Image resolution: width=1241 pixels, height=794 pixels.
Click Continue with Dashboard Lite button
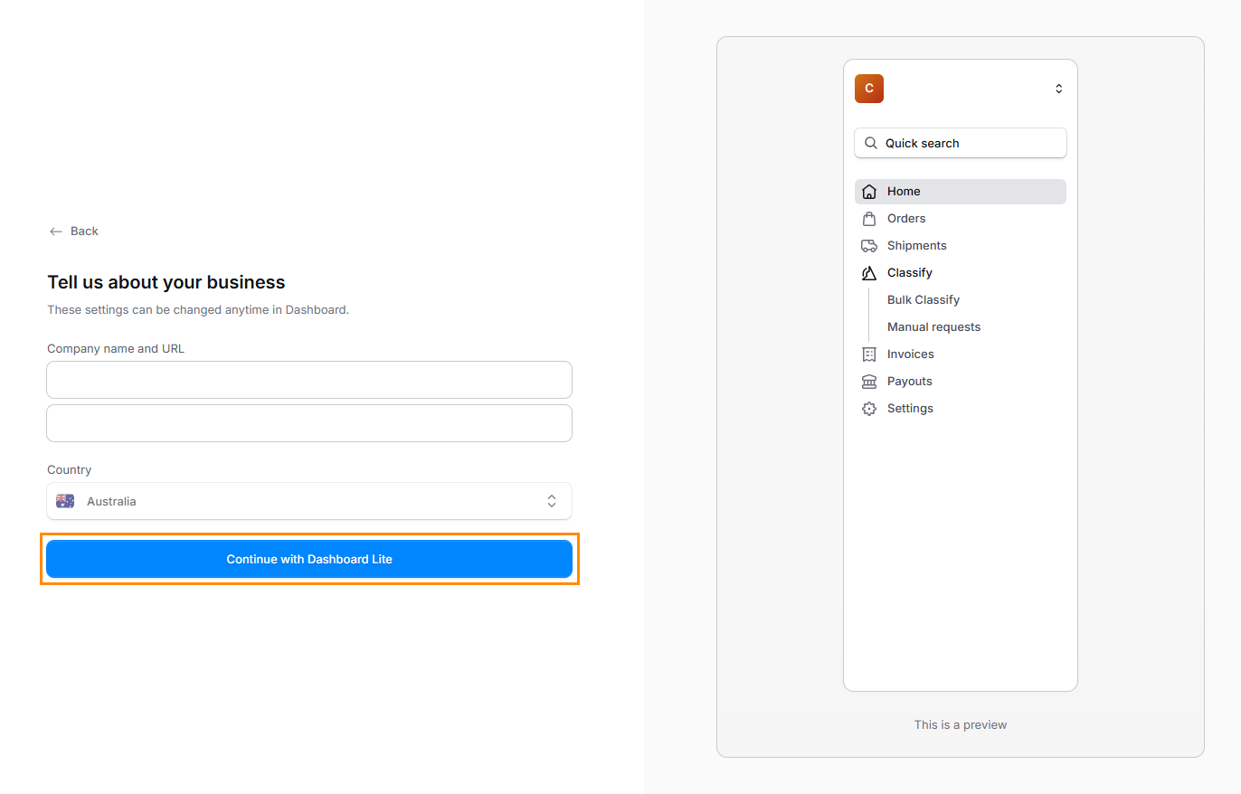click(308, 559)
